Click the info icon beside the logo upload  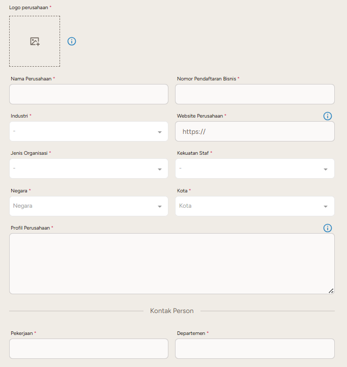[72, 41]
